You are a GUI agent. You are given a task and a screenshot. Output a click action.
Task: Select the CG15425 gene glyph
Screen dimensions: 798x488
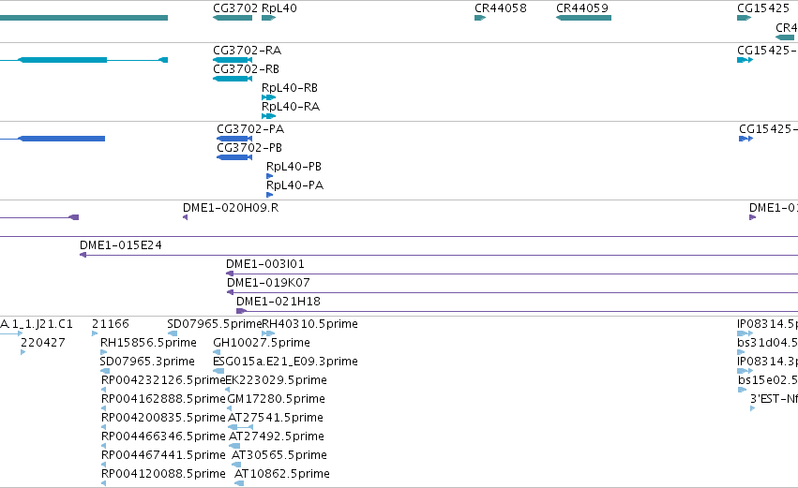[744, 18]
